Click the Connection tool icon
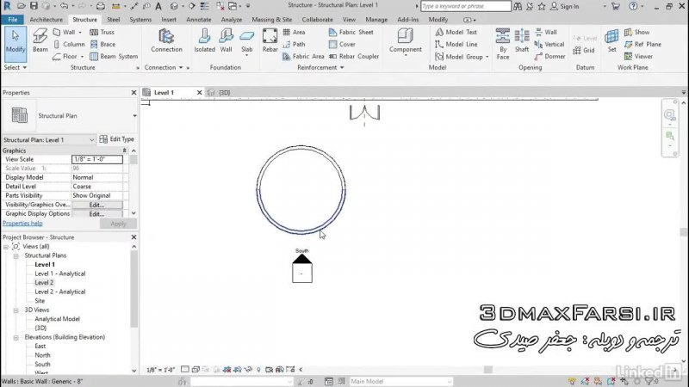This screenshot has width=689, height=387. pos(166,40)
